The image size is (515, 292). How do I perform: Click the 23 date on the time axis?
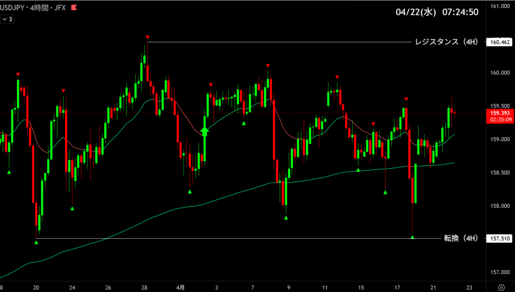469,287
